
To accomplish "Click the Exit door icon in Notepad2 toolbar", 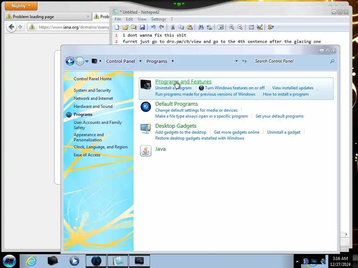I will click(271, 27).
